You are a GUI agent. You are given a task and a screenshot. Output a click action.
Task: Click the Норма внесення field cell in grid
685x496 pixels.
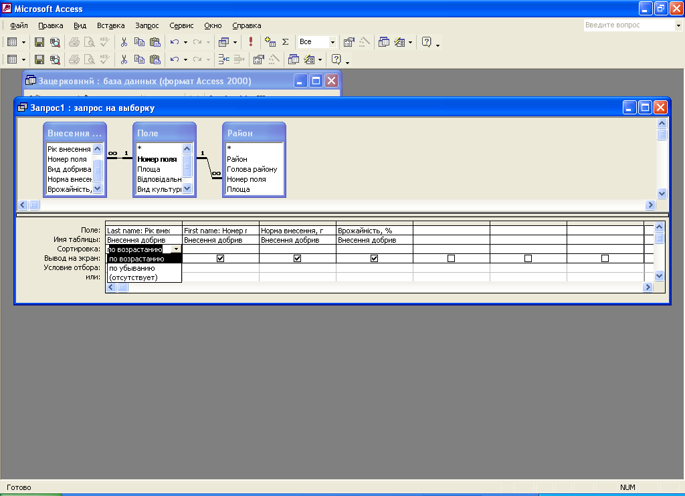(298, 231)
